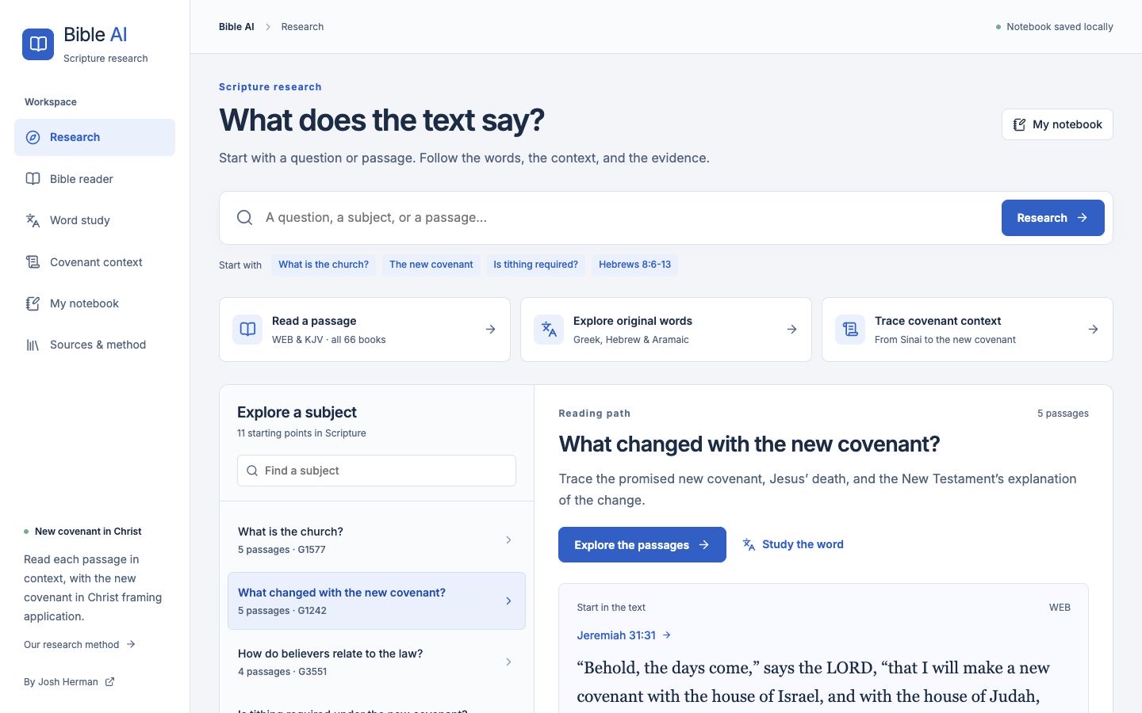Open the My notebook button at top right
Screen dimensions: 1142x713
click(1057, 124)
